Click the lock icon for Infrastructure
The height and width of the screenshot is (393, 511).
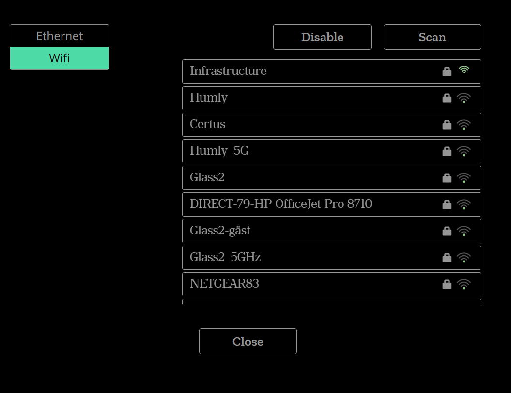(447, 71)
